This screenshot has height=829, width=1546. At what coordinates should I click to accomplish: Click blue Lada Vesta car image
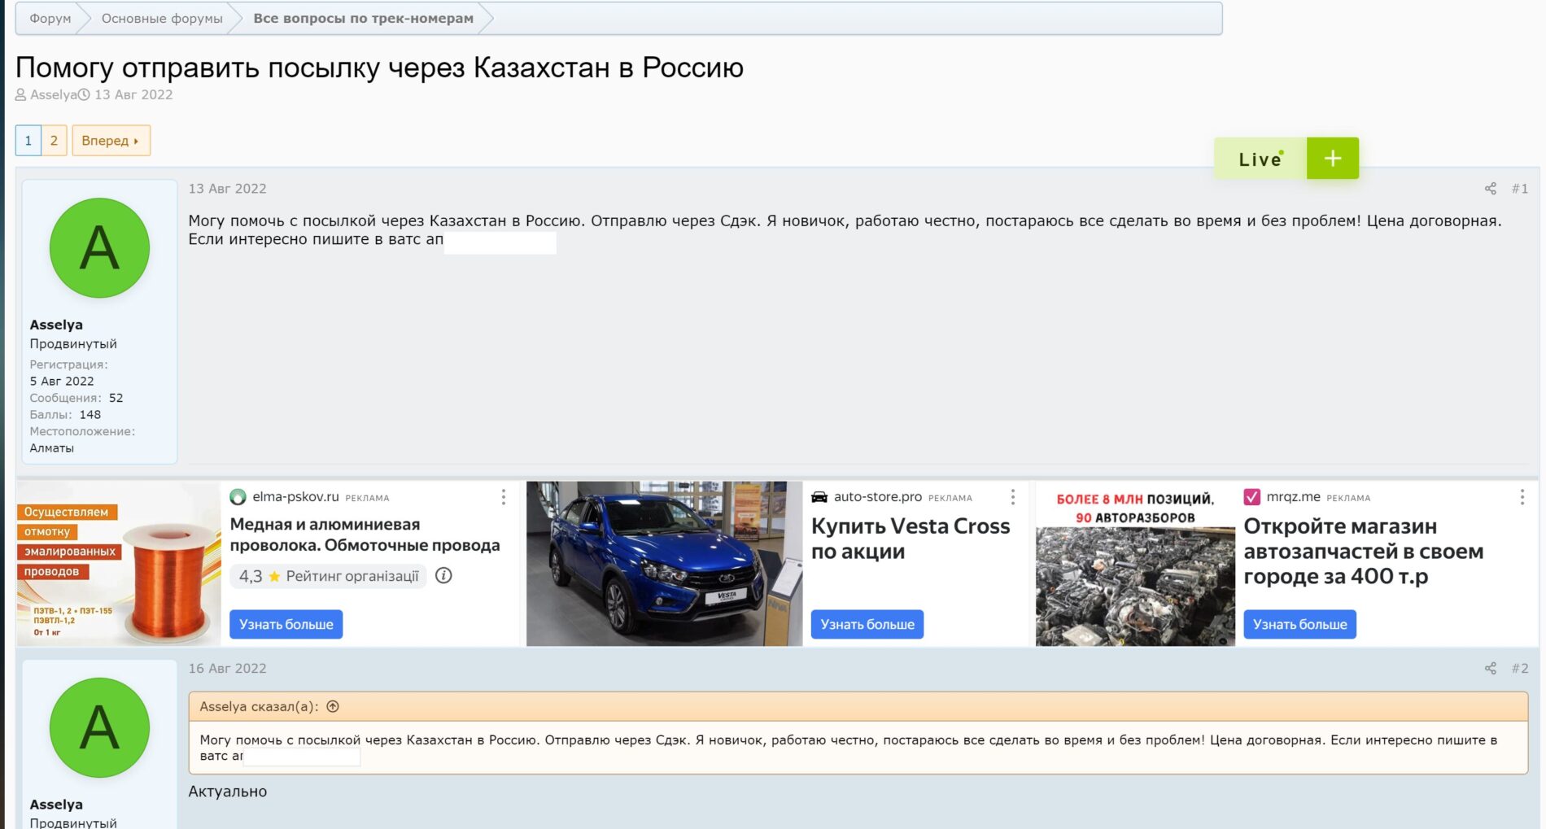tap(663, 564)
